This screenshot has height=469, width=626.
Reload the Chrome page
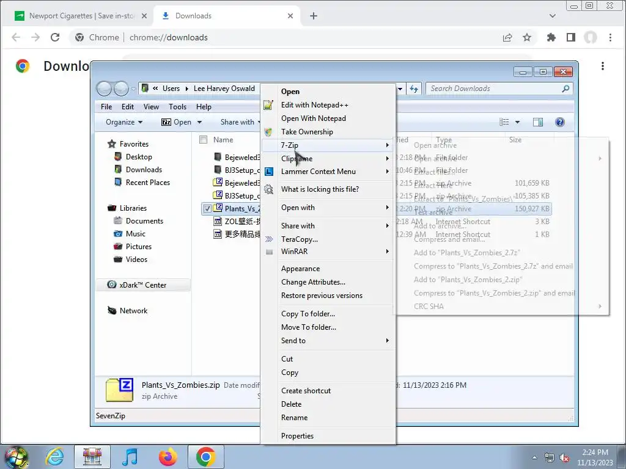coord(54,37)
